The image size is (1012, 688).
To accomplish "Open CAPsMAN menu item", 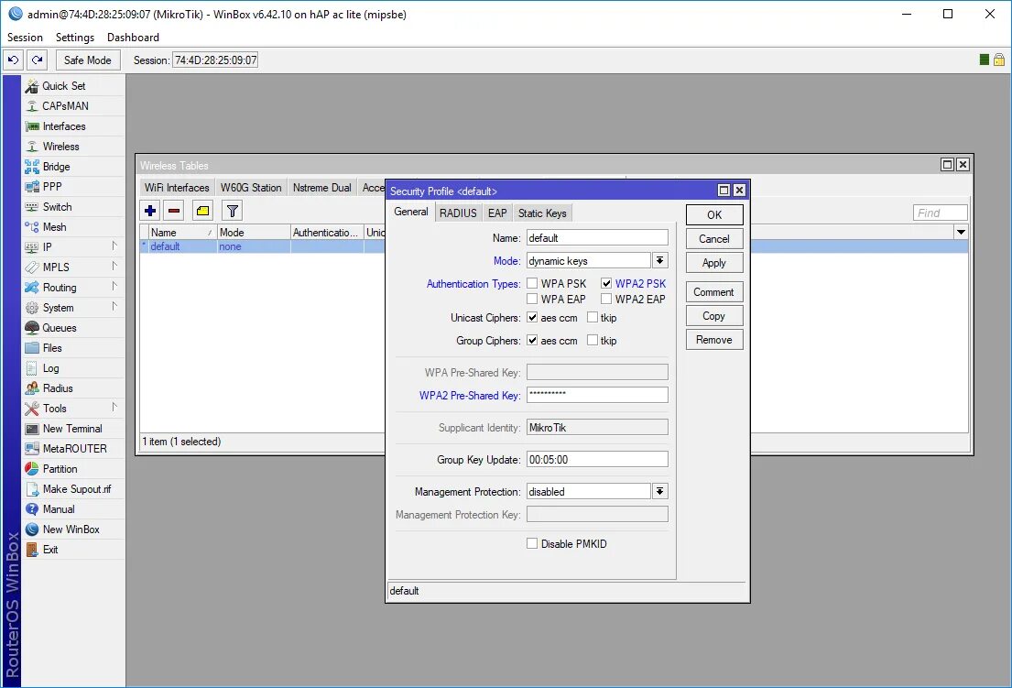I will [65, 106].
